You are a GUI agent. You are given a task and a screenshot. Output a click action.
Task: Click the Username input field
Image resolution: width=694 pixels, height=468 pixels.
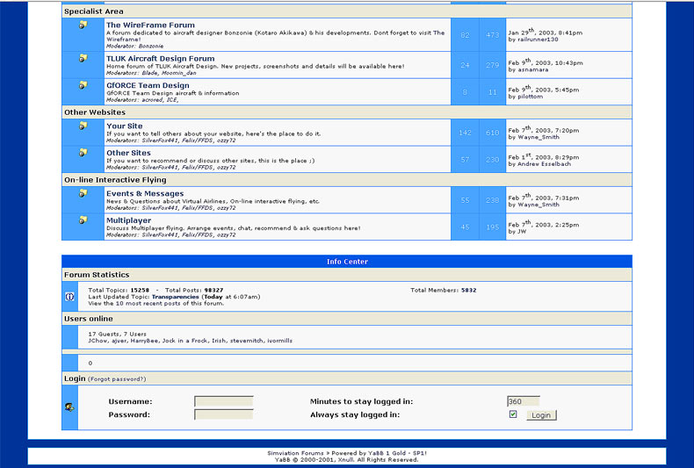(x=223, y=401)
